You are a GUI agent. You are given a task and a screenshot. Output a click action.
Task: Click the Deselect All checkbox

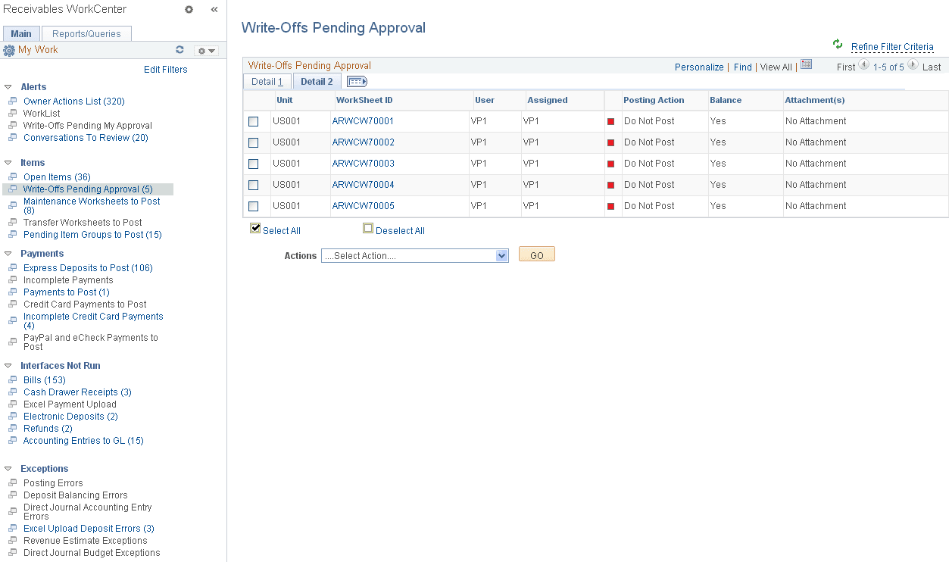(368, 227)
